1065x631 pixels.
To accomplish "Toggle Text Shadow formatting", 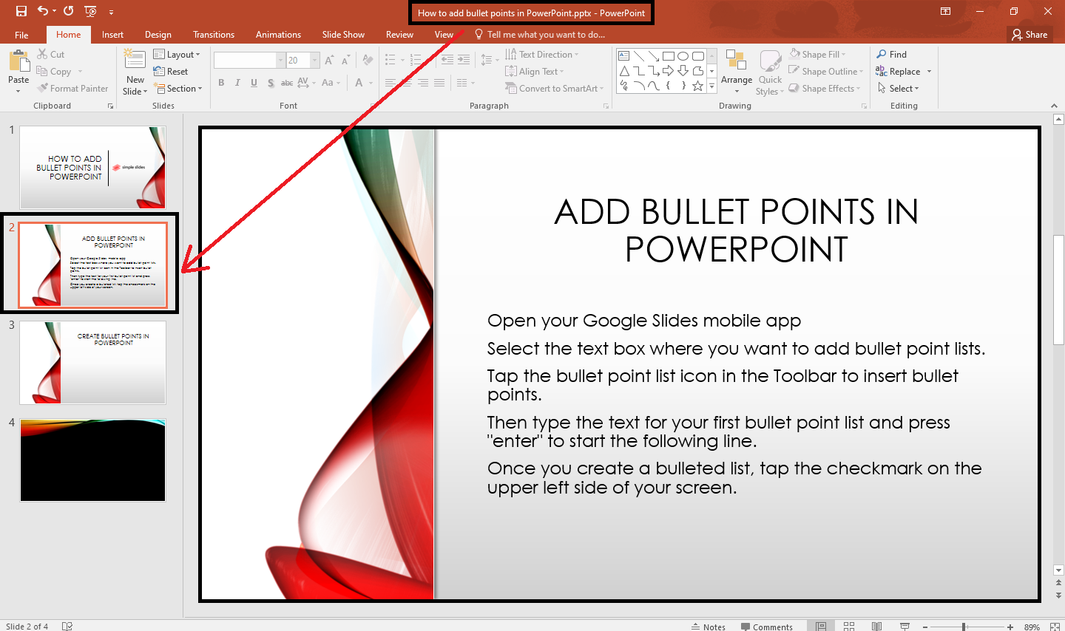I will [271, 83].
